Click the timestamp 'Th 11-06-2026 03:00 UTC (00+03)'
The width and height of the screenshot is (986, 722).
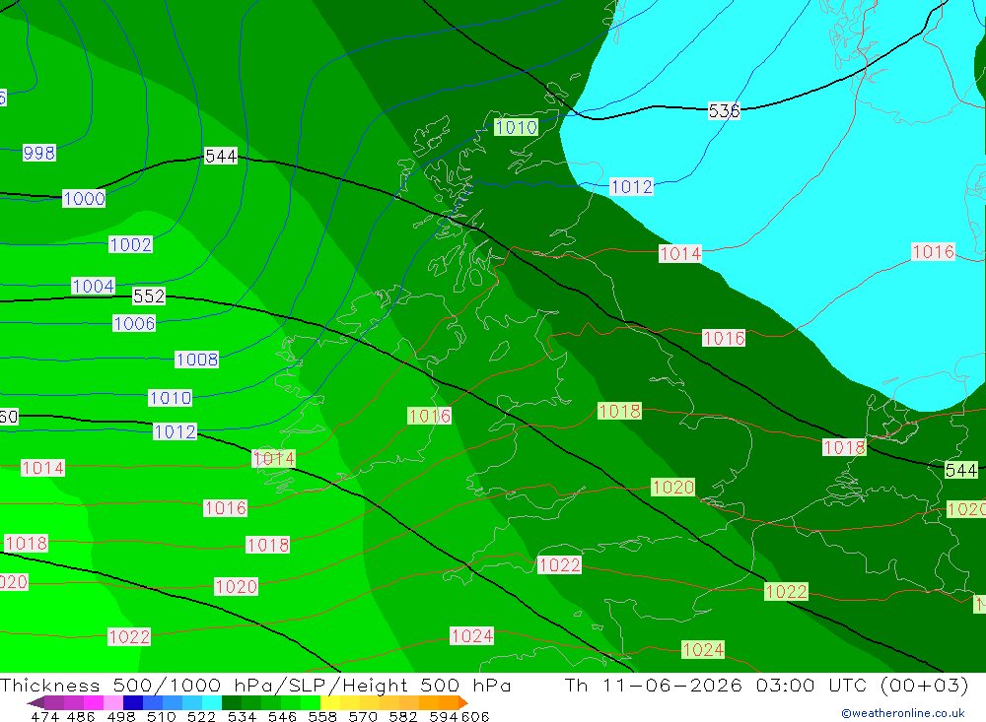pyautogui.click(x=766, y=685)
